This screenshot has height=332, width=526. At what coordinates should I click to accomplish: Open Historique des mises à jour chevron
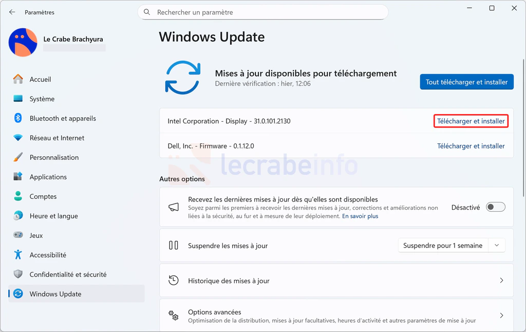[501, 281]
